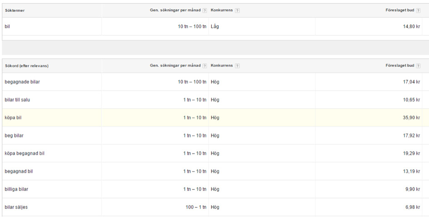This screenshot has width=429, height=217.
Task: Select the keyword 'bilar säljes'
Action: click(16, 207)
